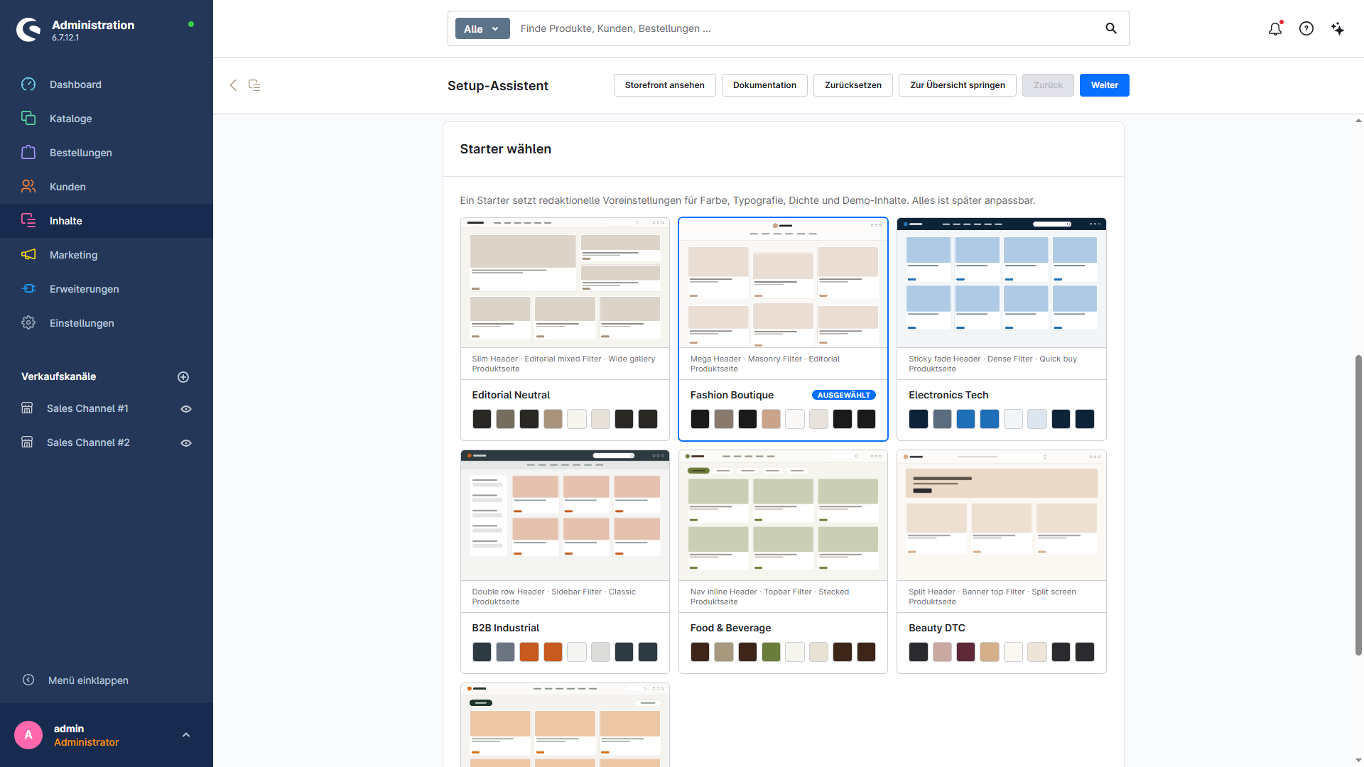1364x767 pixels.
Task: Click Zur Übersicht springen button
Action: tap(958, 85)
